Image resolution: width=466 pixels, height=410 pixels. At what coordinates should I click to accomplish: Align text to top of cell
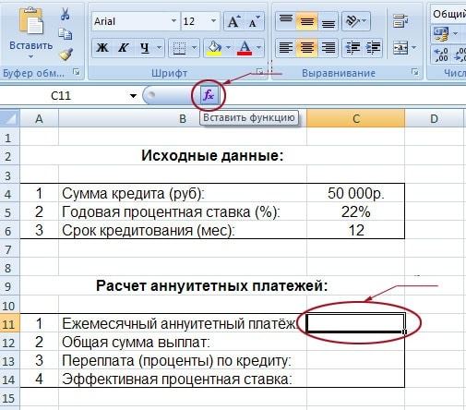point(286,21)
